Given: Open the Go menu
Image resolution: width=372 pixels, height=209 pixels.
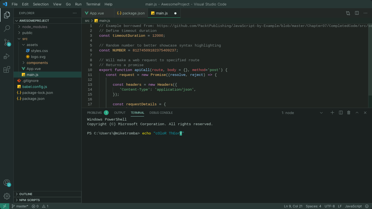Looking at the screenshot, I should click(68, 4).
